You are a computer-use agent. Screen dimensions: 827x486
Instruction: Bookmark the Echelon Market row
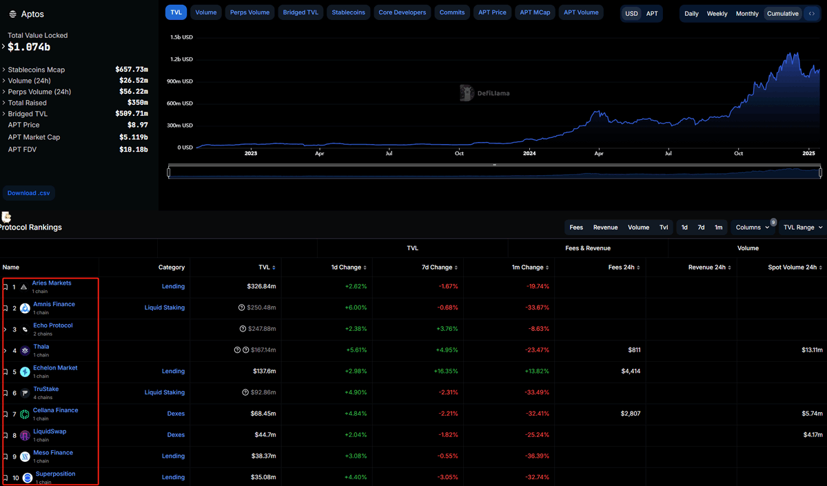tap(6, 372)
